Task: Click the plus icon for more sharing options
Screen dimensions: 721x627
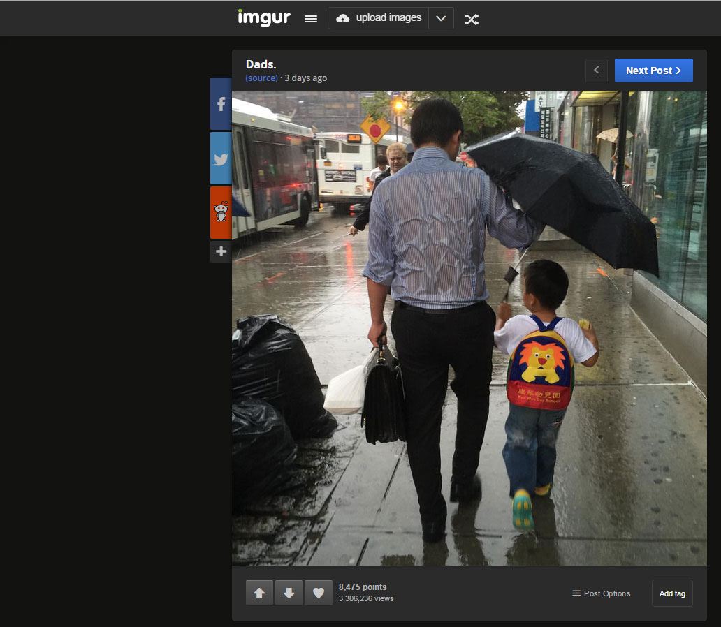Action: [220, 251]
